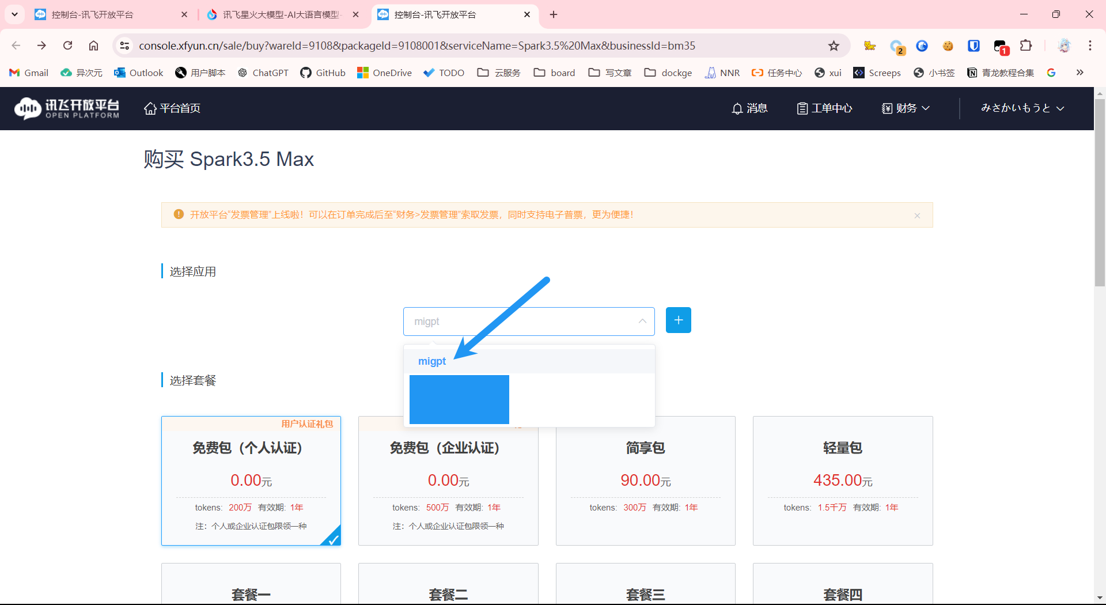The image size is (1106, 605).
Task: Open the 消息 notifications bell
Action: pos(749,108)
